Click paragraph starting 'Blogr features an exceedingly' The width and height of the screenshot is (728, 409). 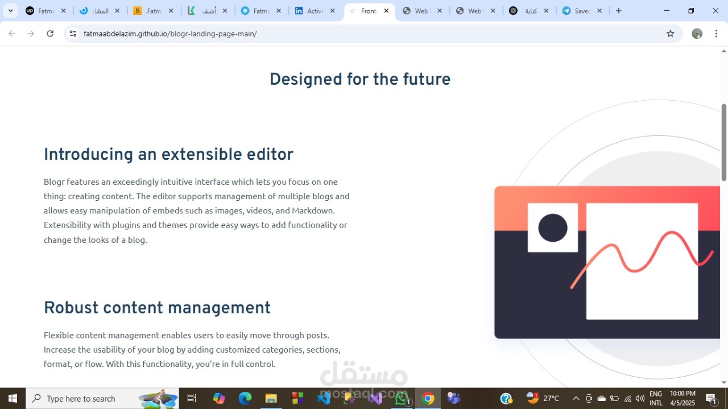197,210
